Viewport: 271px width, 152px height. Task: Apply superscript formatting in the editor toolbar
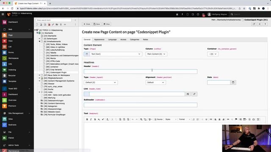[x=103, y=119]
